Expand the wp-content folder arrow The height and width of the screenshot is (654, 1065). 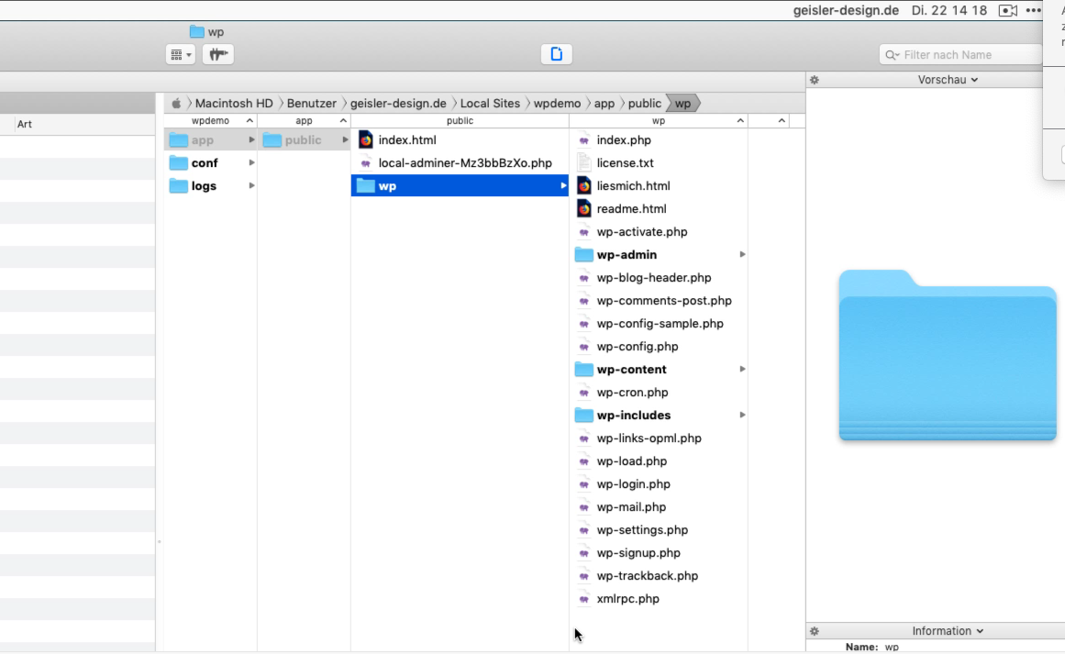[742, 369]
